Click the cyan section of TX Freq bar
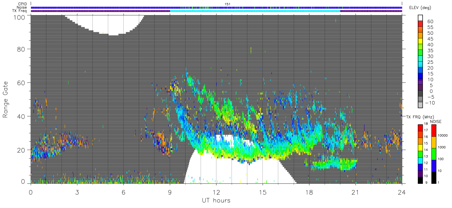The image size is (452, 208). tap(255, 11)
